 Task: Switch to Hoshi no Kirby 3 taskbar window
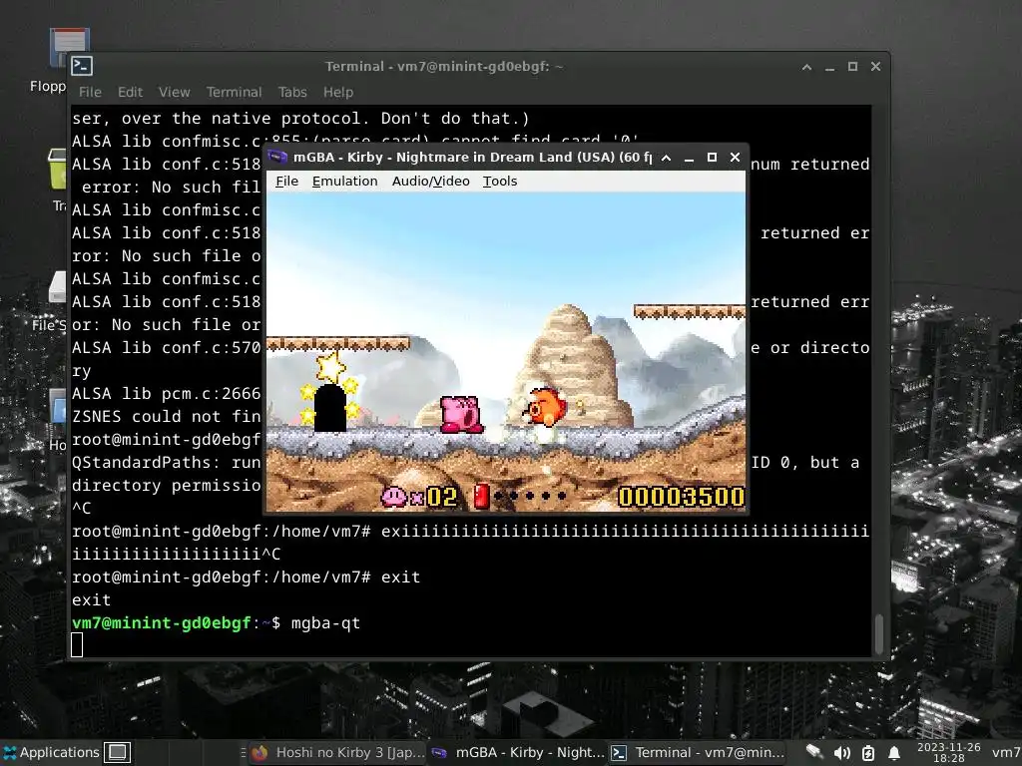(337, 752)
